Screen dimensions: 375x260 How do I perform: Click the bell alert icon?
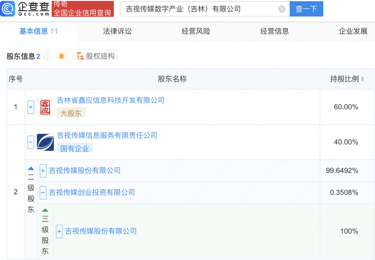tap(62, 56)
